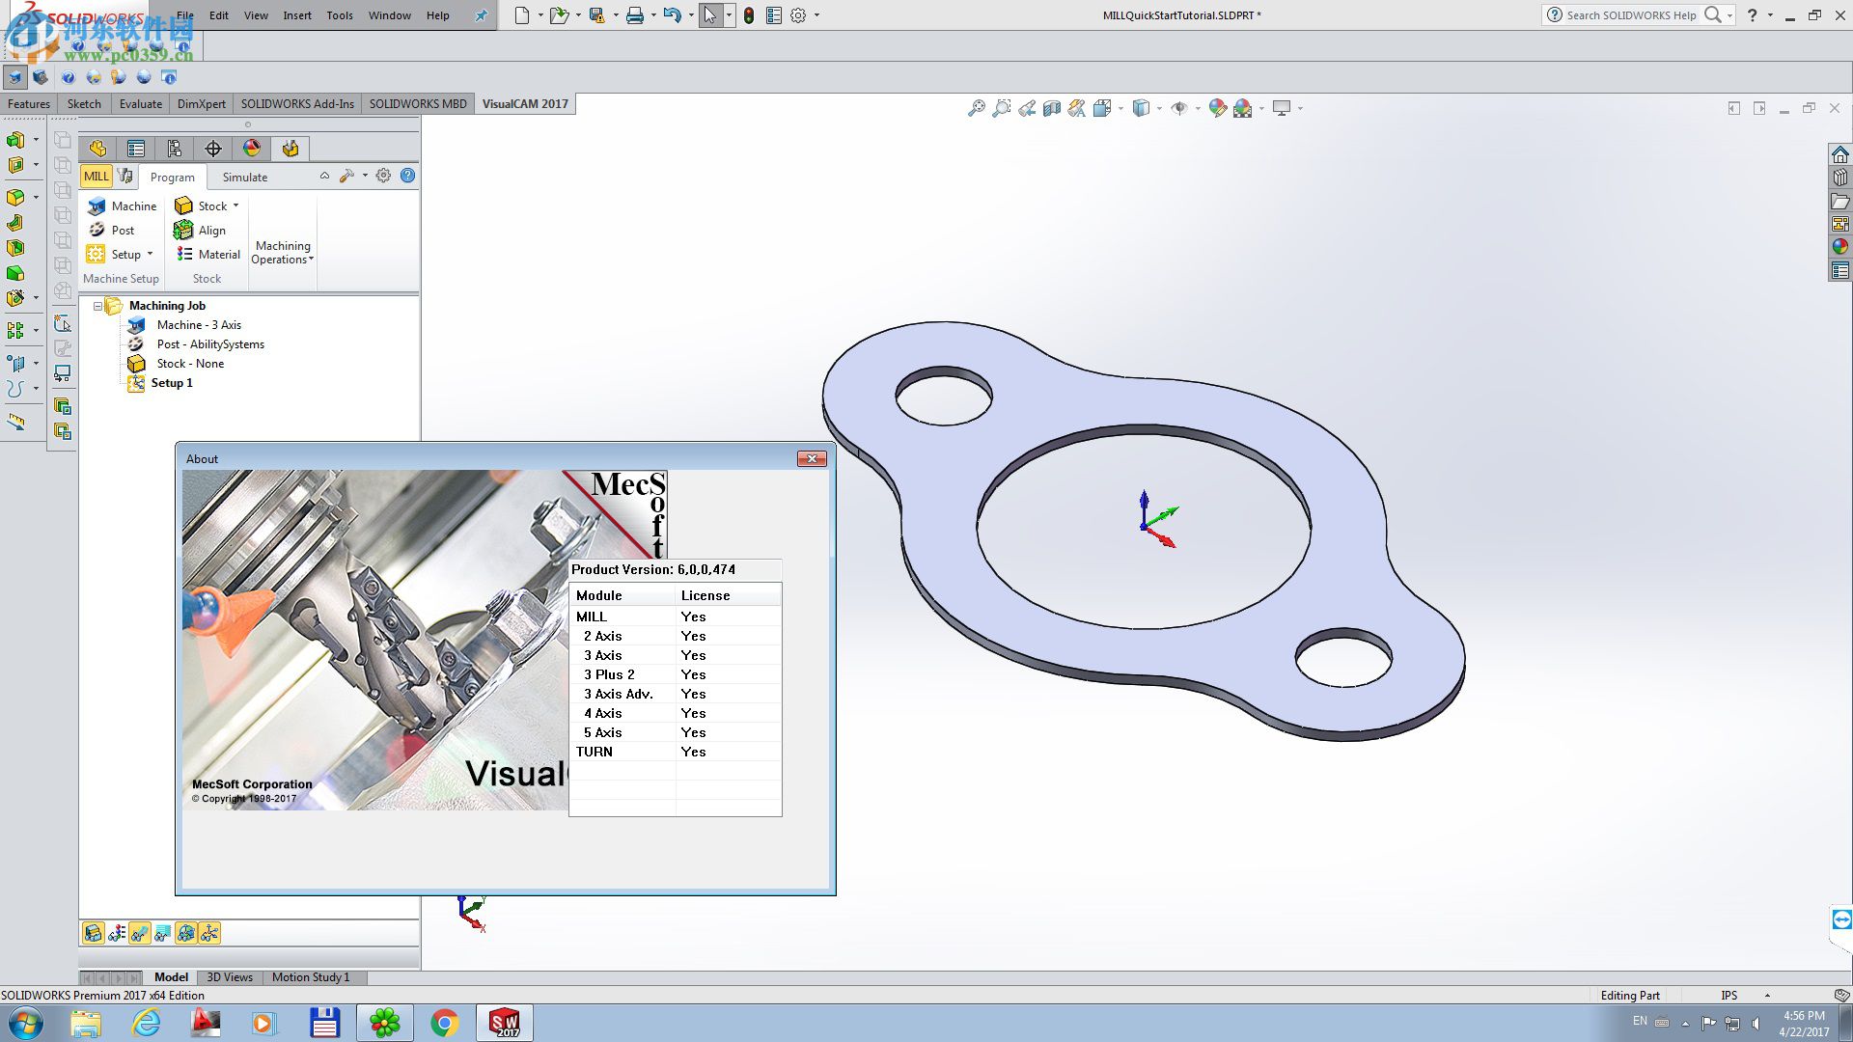Open the Program tab in VisualCAM
The image size is (1853, 1042).
[x=172, y=177]
